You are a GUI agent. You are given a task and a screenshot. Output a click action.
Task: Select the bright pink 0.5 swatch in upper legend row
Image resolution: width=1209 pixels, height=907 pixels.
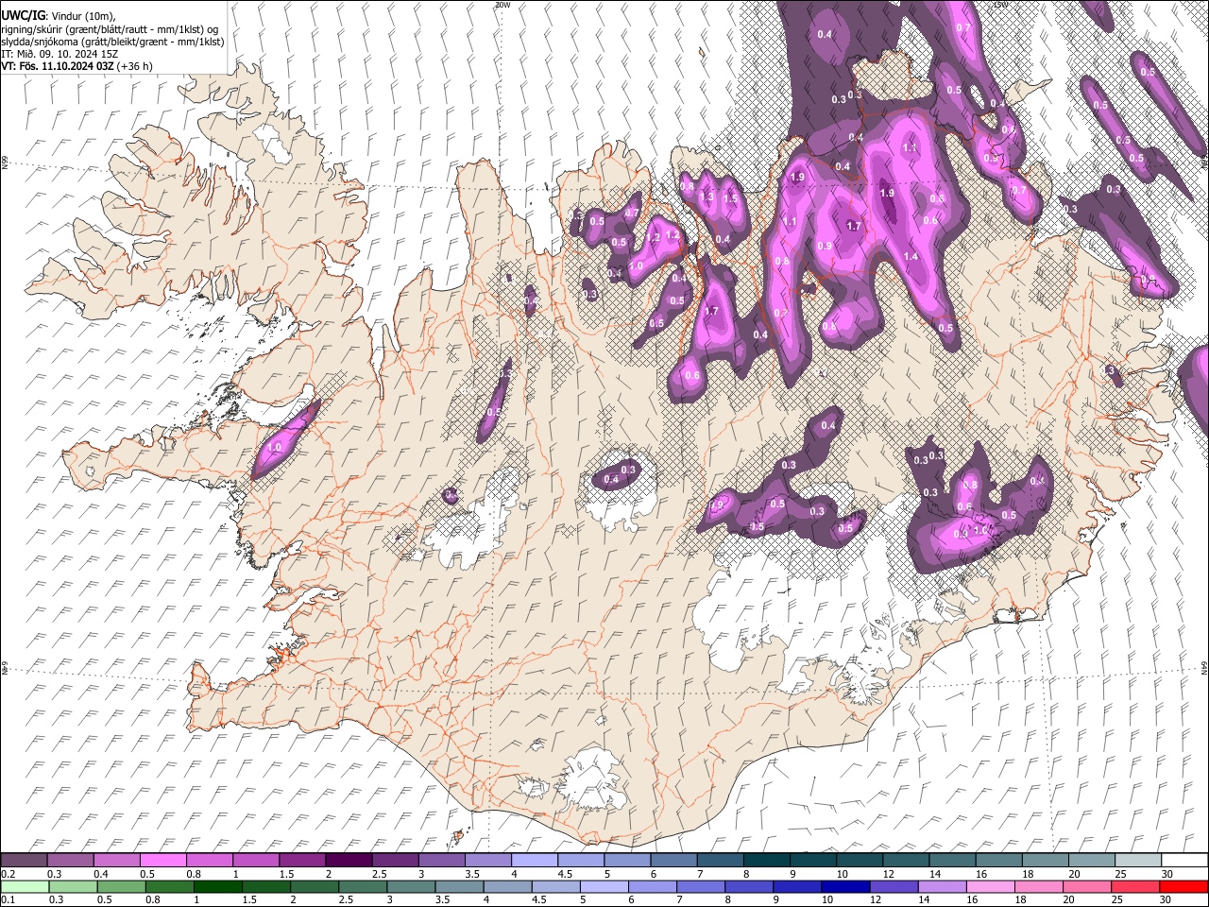coord(162,860)
